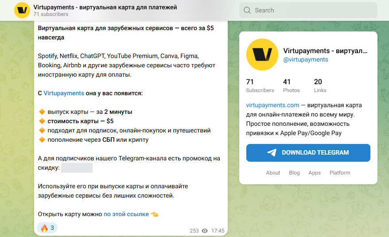389x237 pixels.
Task: Click the orange diamond before 'выпуск карты'
Action: pyautogui.click(x=42, y=112)
